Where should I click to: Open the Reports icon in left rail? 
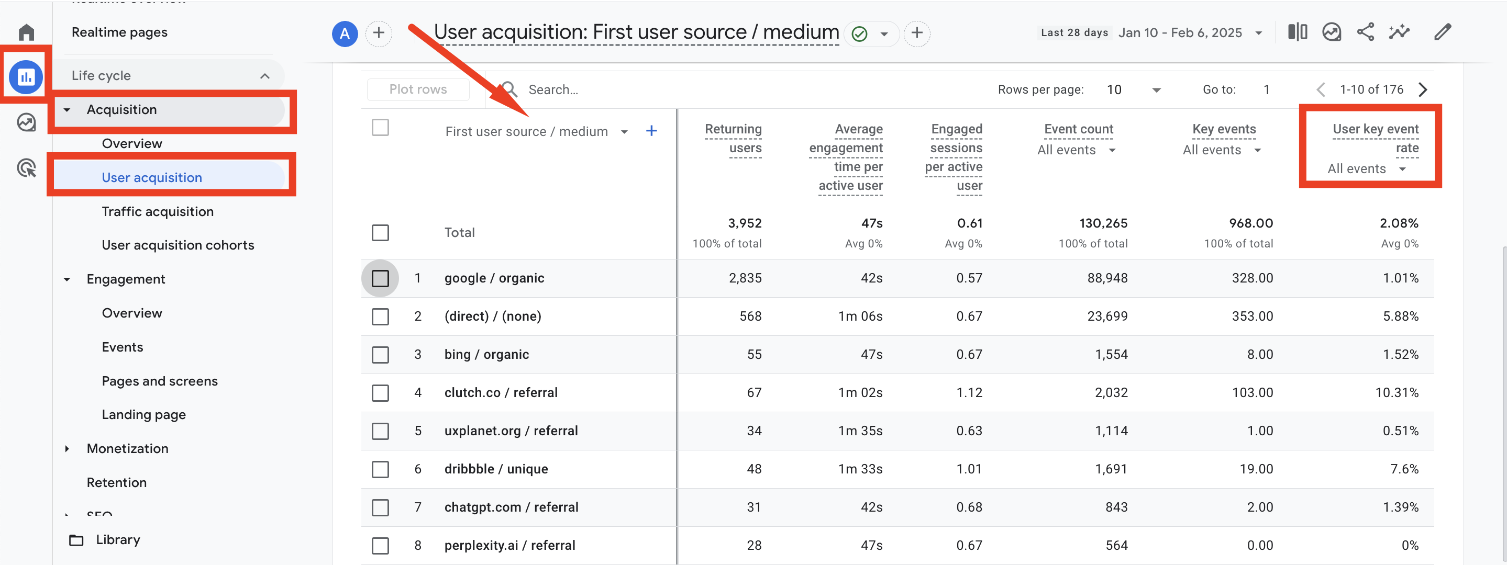pos(26,76)
